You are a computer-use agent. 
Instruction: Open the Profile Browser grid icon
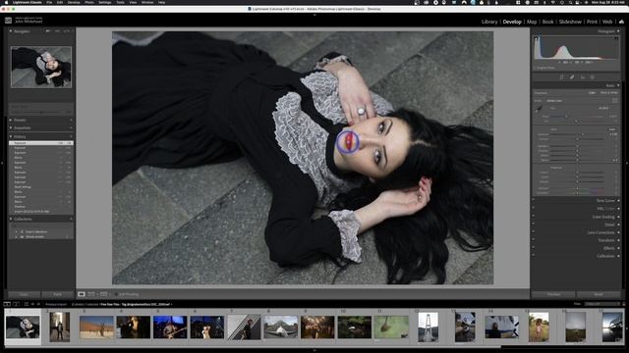tap(615, 100)
